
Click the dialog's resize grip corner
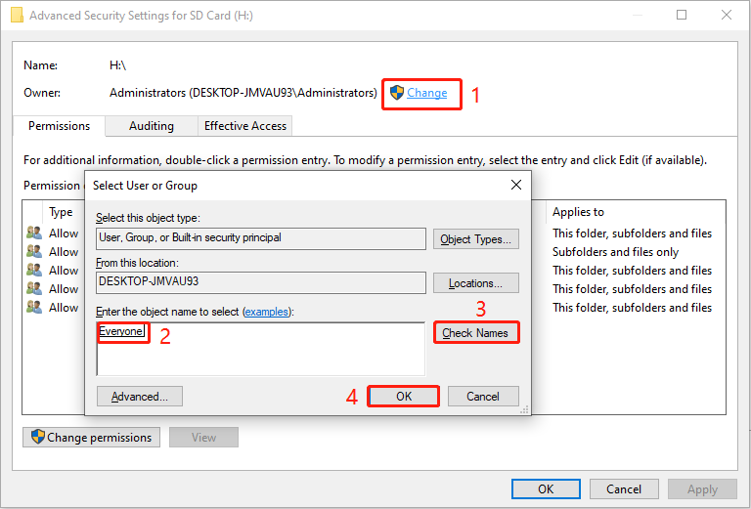click(524, 409)
